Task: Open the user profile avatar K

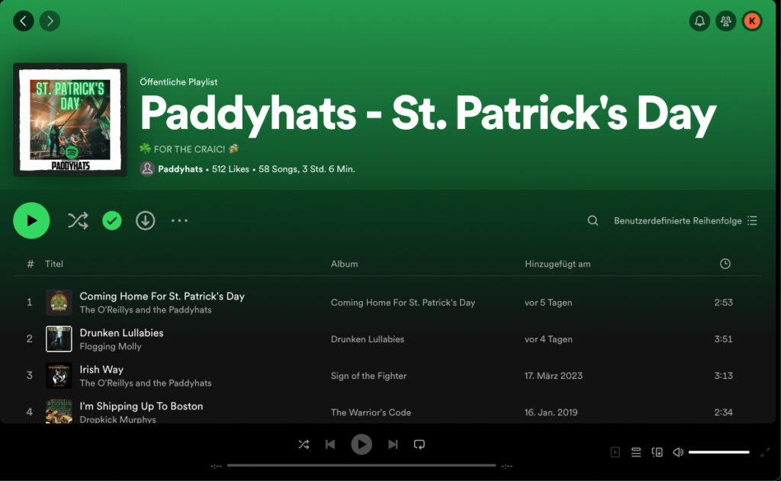Action: pos(752,21)
